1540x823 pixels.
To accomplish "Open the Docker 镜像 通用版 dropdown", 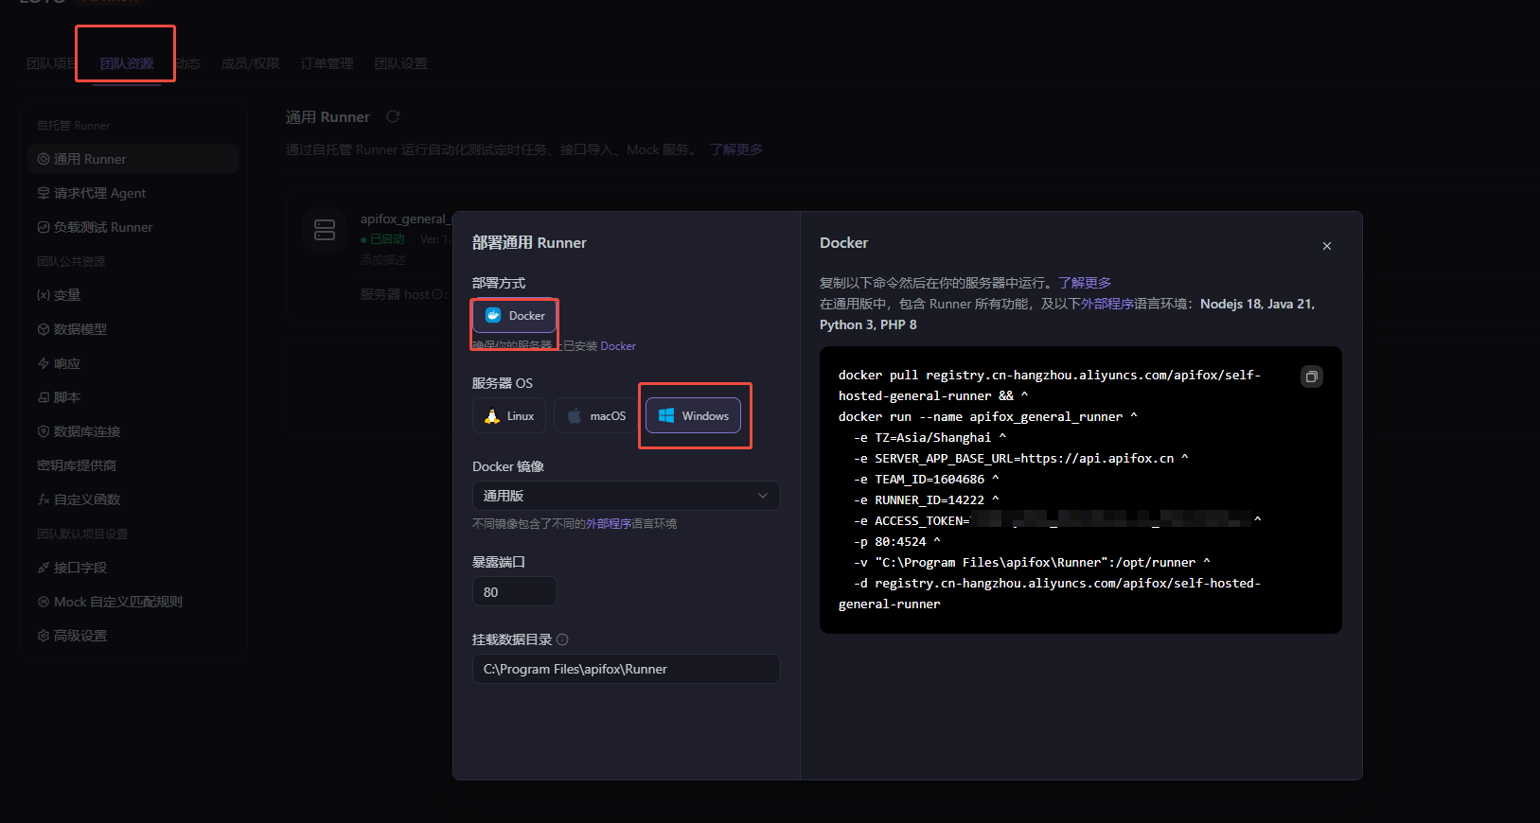I will pyautogui.click(x=626, y=496).
